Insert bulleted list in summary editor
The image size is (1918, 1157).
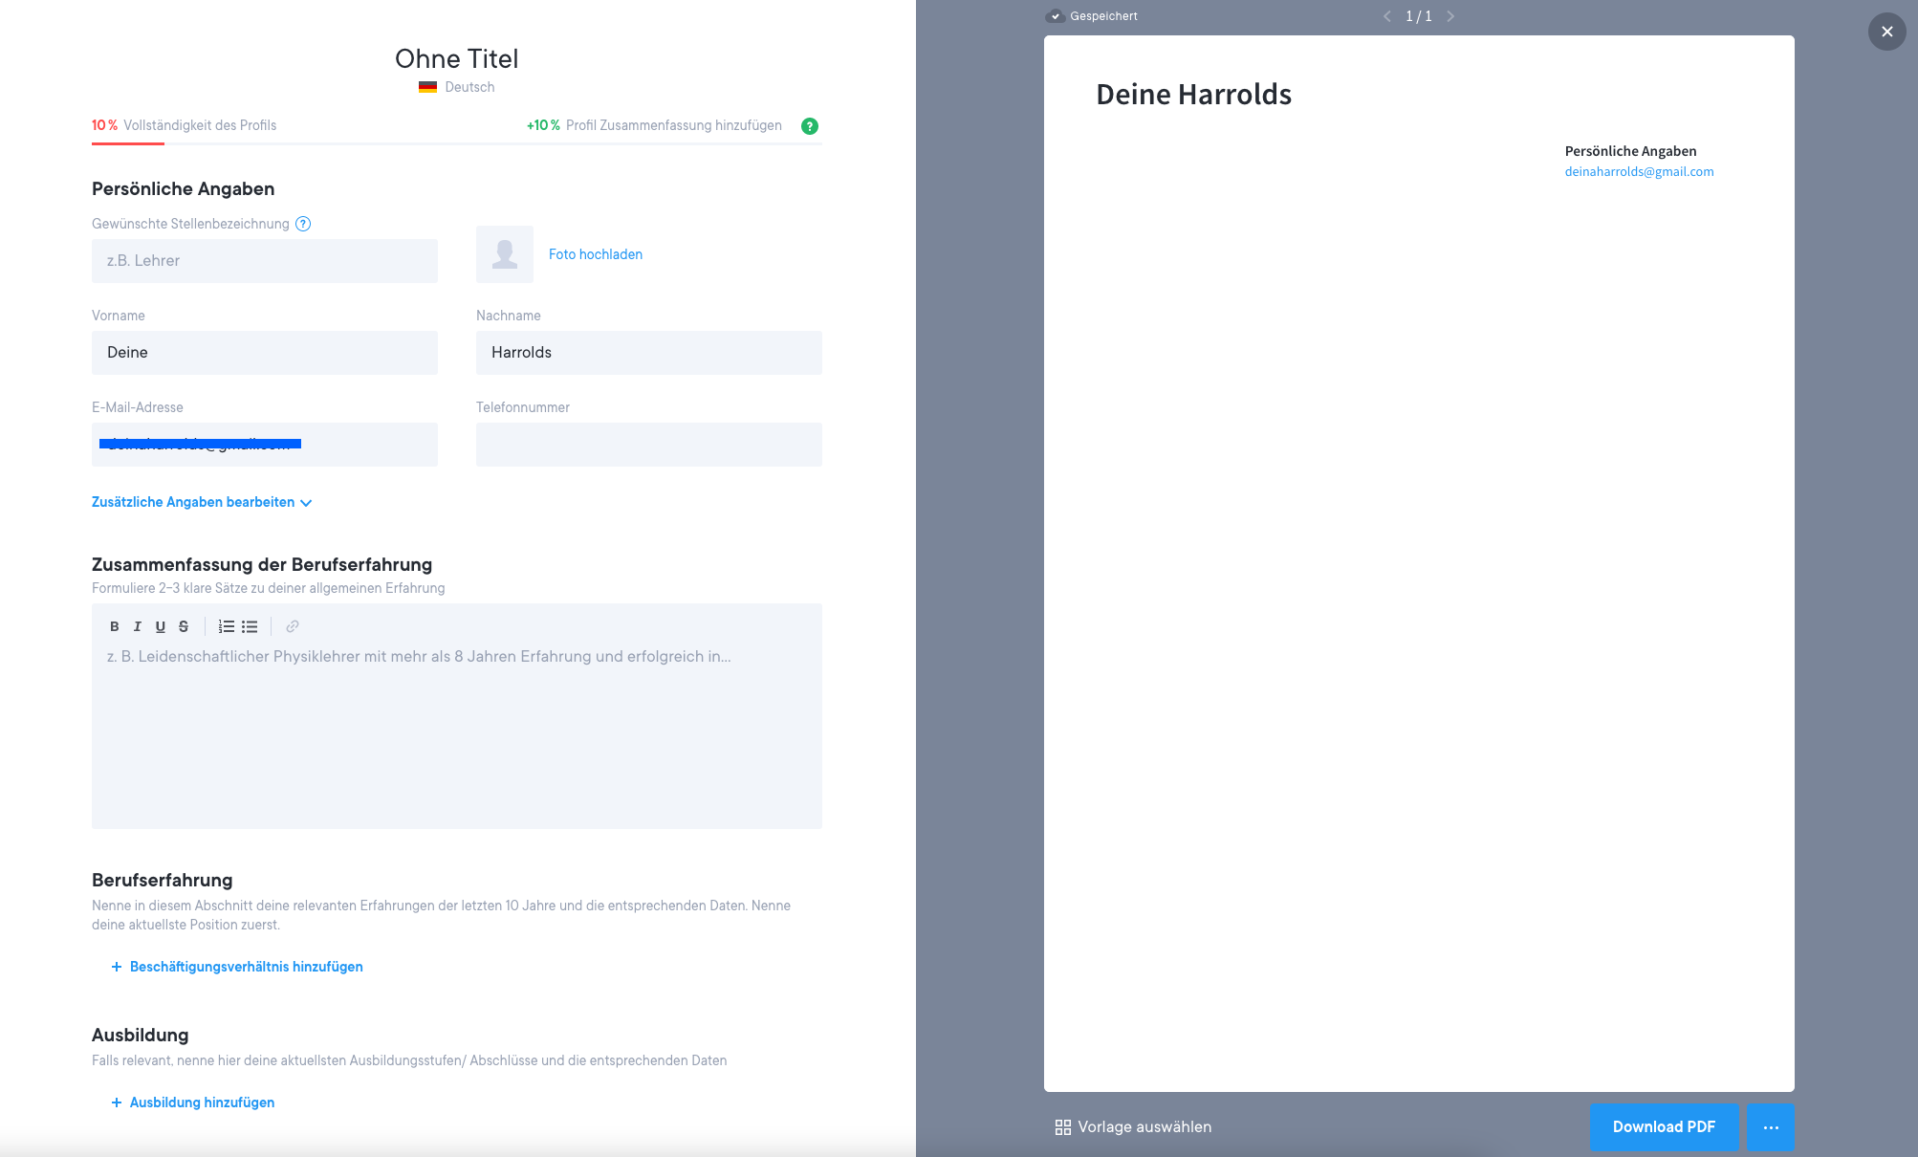click(x=250, y=626)
